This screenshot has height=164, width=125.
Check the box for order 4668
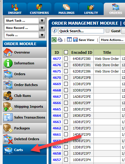point(66,90)
